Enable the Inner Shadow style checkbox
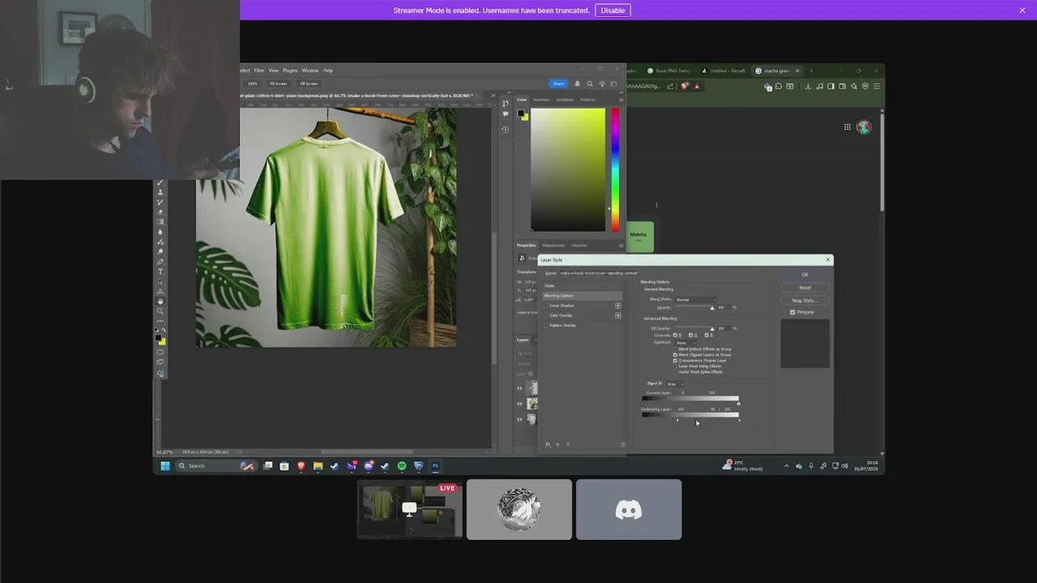The width and height of the screenshot is (1037, 583). 546,305
